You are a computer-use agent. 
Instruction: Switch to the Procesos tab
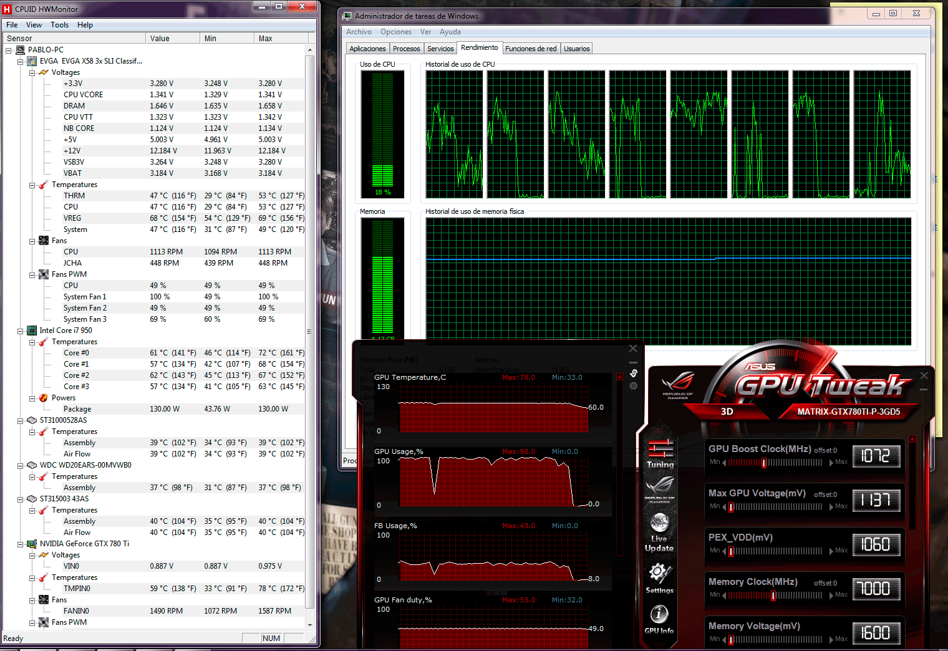tap(406, 49)
